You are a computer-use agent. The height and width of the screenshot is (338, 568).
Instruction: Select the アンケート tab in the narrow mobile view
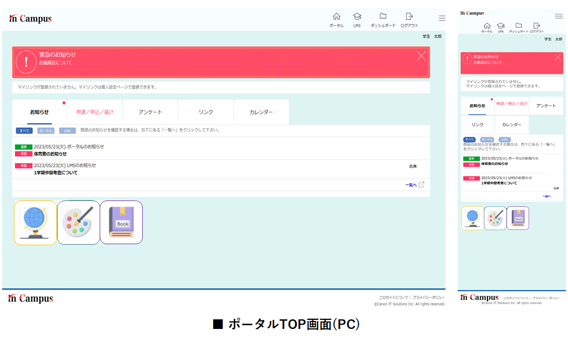coord(546,106)
